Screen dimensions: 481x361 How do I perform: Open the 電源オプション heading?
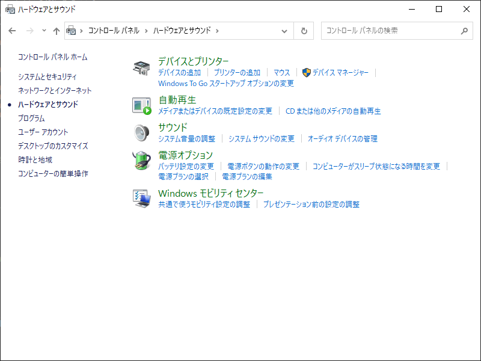pyautogui.click(x=185, y=155)
